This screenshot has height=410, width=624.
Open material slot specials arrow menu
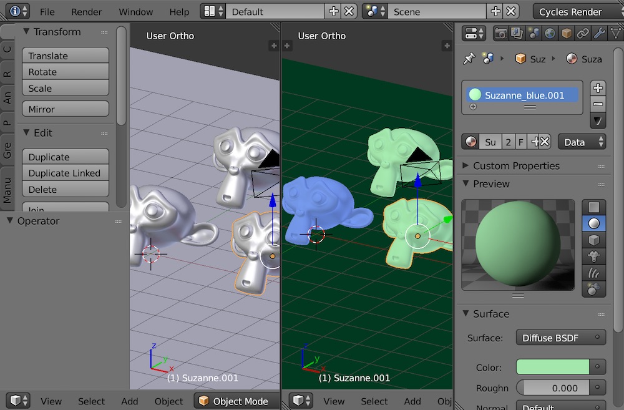[598, 120]
